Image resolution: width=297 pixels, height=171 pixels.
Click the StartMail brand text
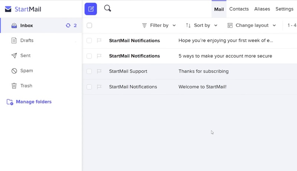28,9
